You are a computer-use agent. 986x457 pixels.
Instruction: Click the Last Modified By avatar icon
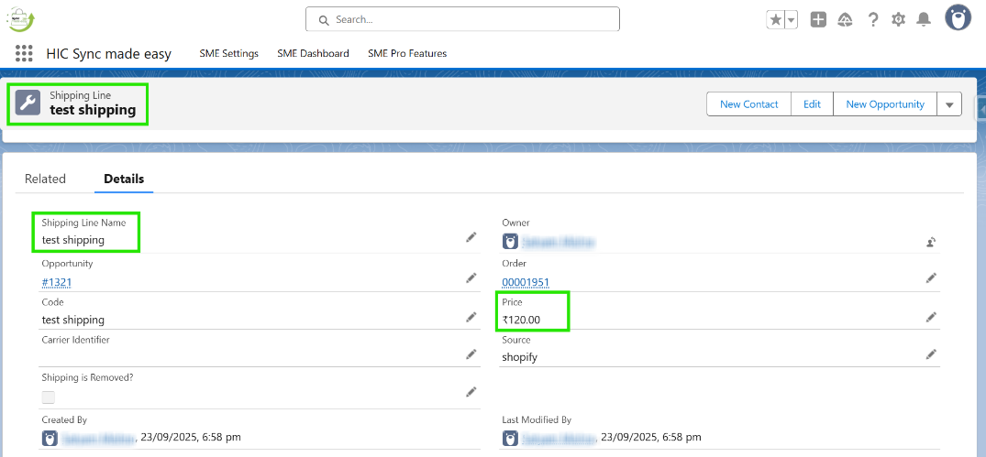point(510,438)
